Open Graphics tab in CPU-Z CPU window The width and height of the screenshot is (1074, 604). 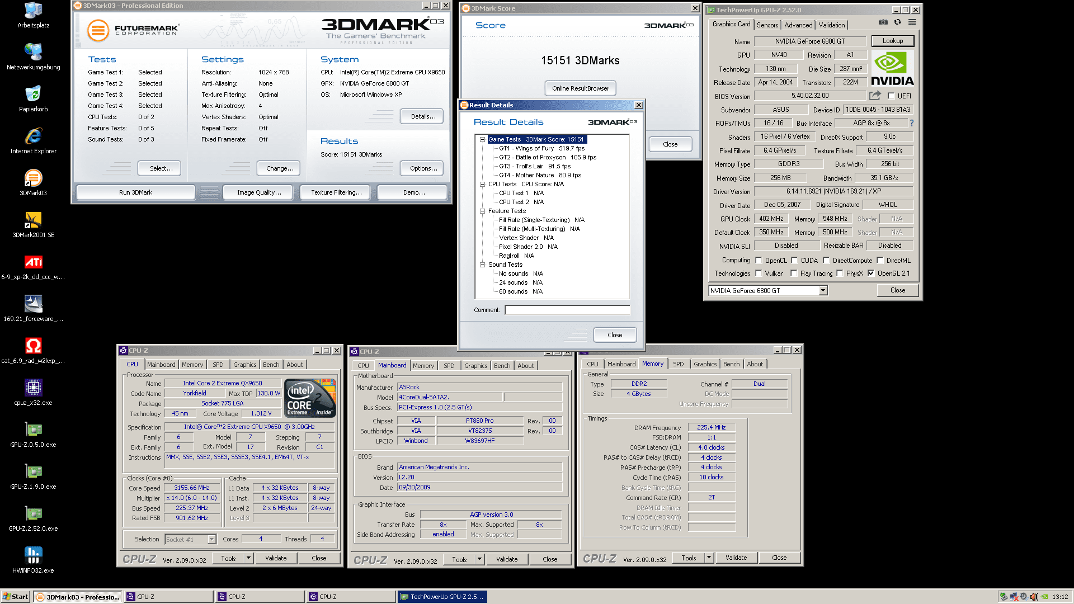pyautogui.click(x=244, y=365)
